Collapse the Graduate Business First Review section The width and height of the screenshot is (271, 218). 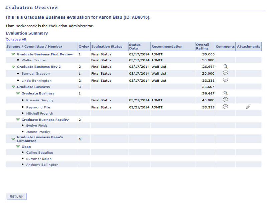coord(13,54)
